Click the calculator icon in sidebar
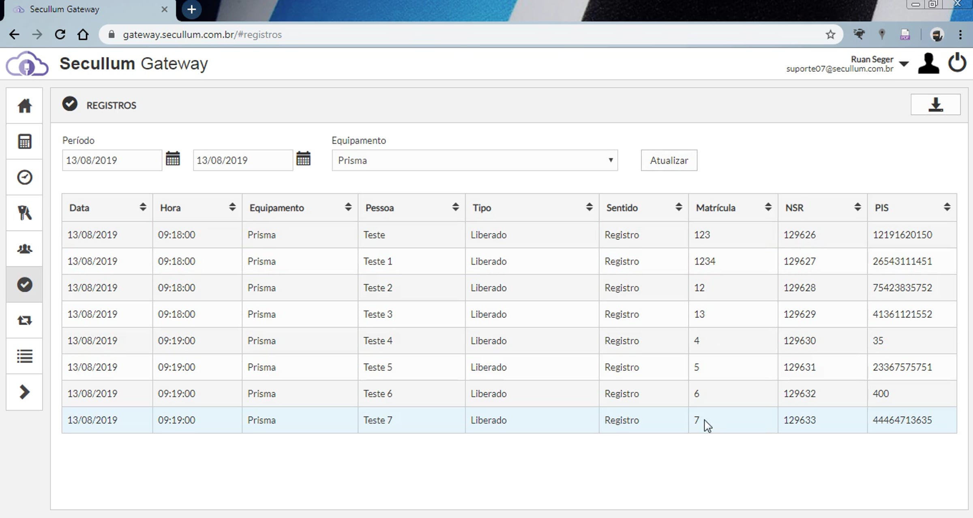Image resolution: width=973 pixels, height=518 pixels. click(24, 141)
